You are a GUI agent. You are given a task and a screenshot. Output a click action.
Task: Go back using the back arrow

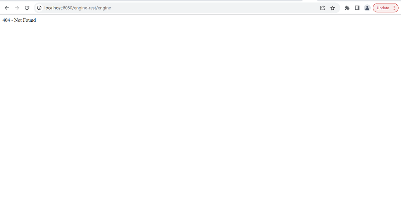click(7, 8)
